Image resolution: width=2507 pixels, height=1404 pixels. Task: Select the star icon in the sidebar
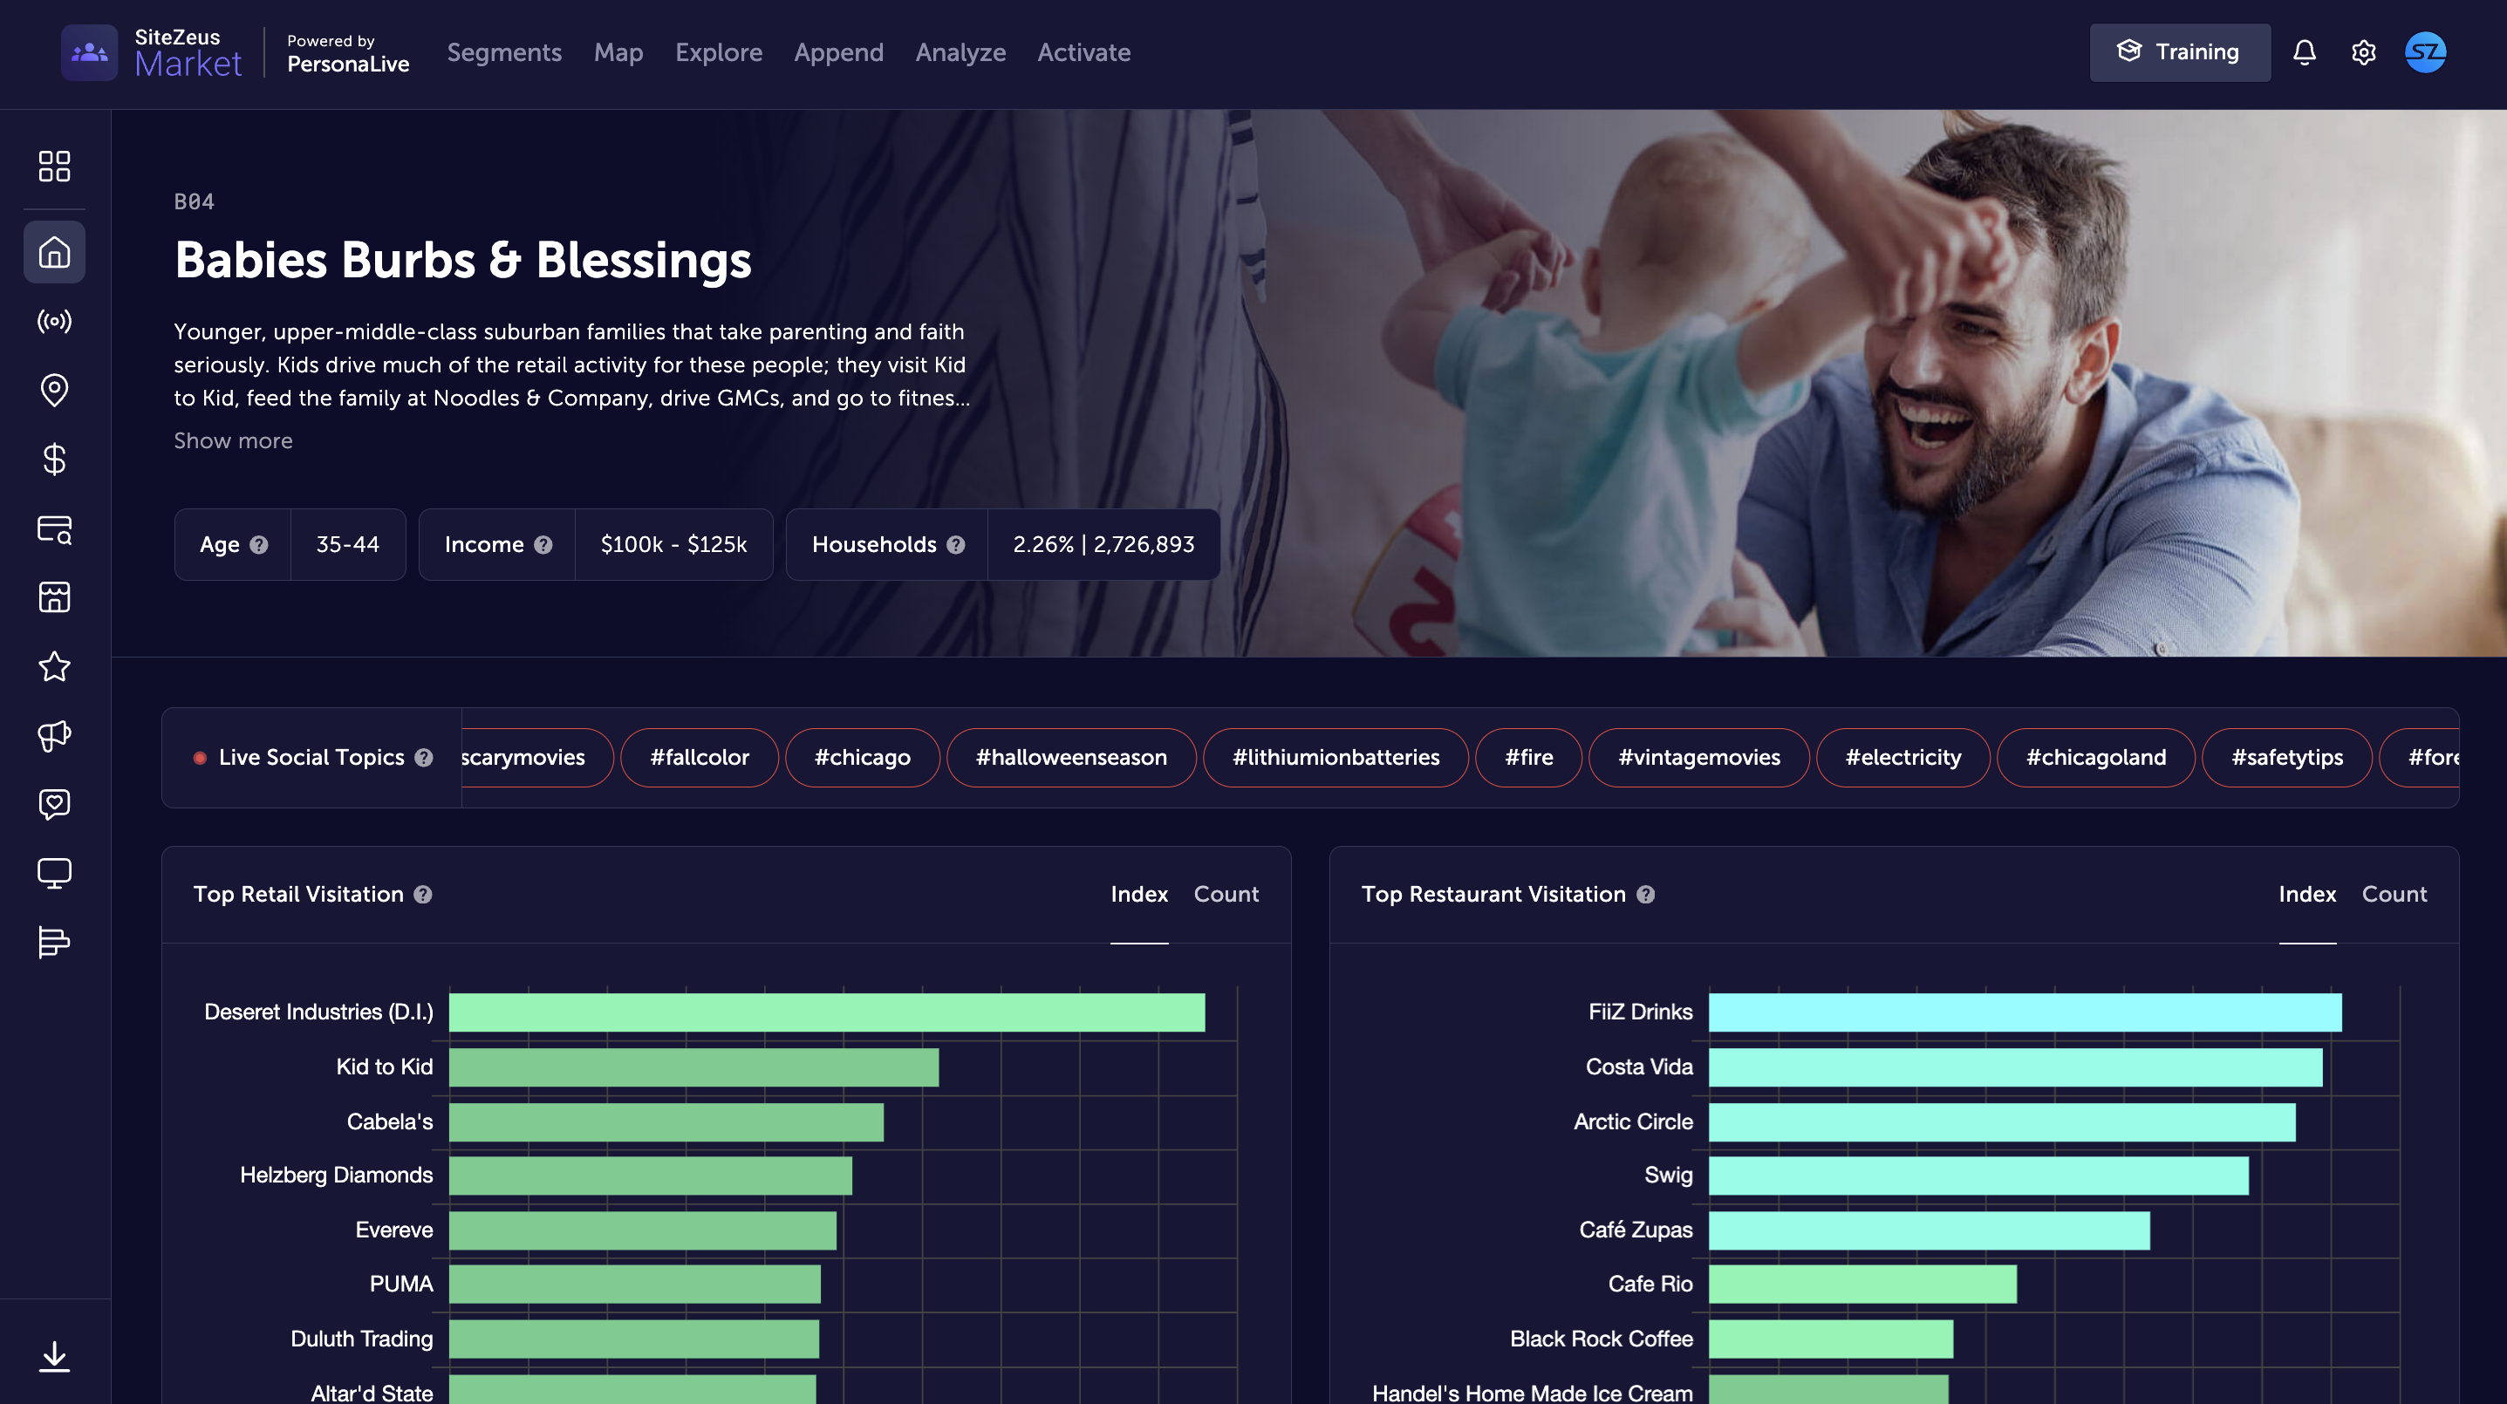54,666
